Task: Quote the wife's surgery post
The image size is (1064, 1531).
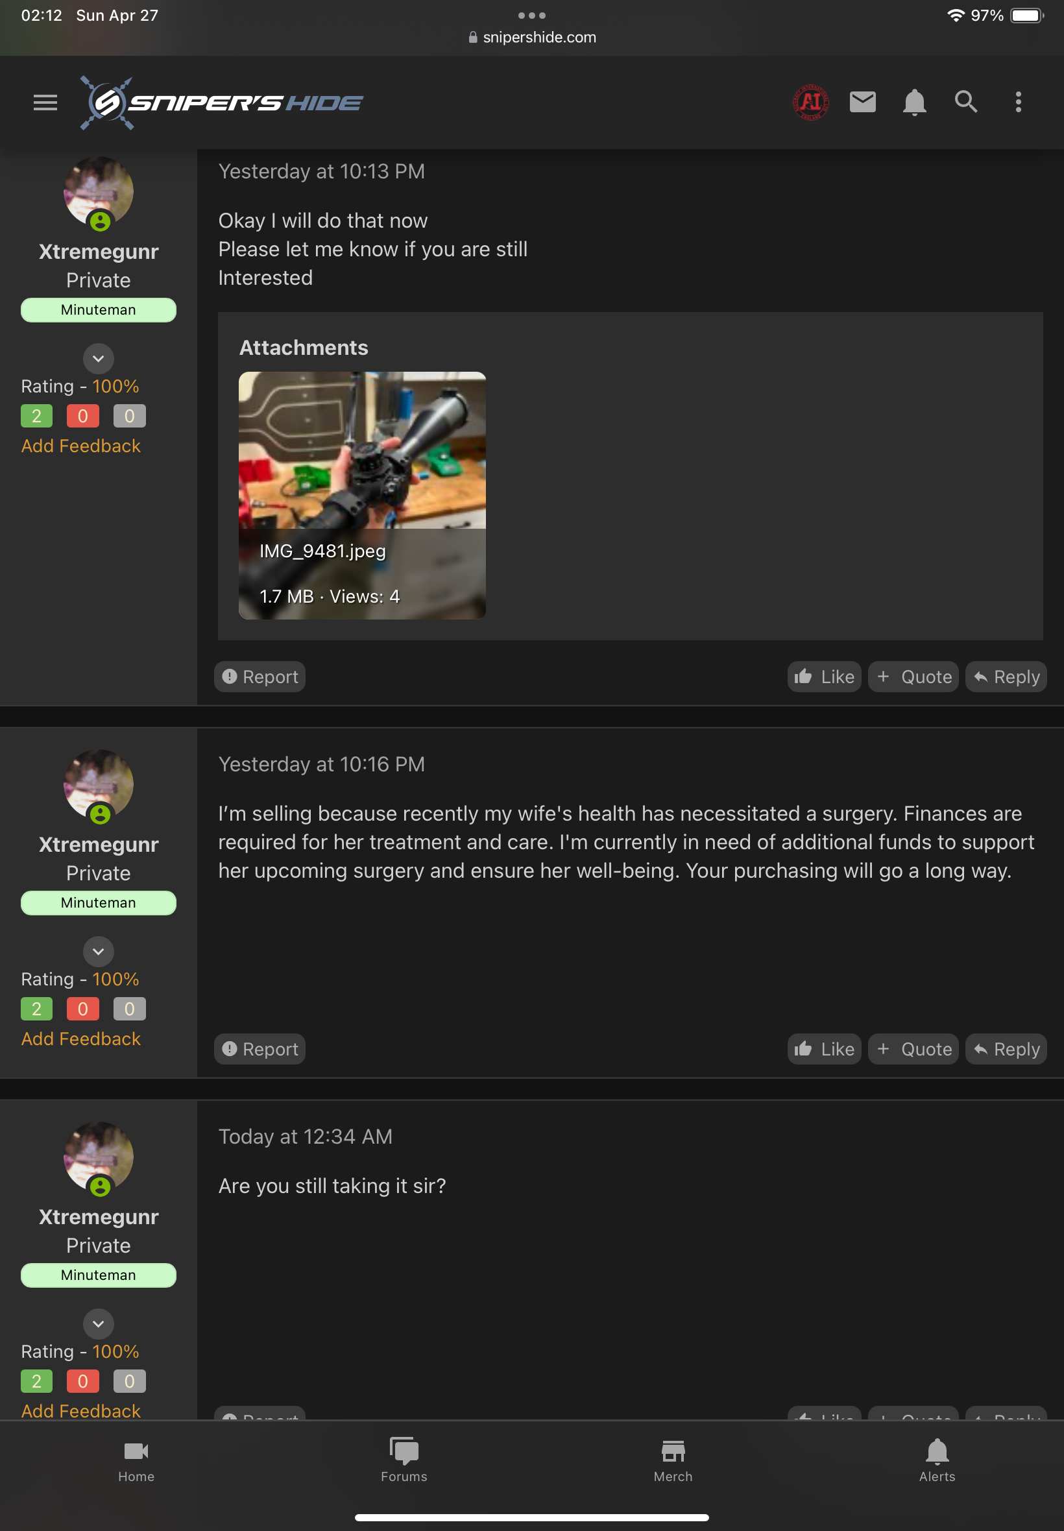Action: click(913, 1049)
